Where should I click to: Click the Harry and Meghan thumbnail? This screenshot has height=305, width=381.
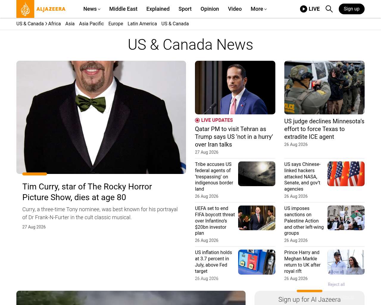pos(346,262)
